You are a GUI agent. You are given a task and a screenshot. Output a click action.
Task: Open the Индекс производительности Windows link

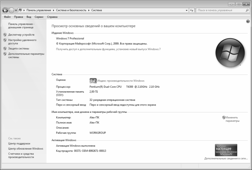click(121, 81)
